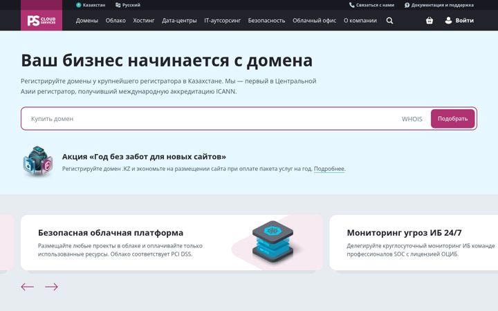
Task: Open the IT-аутсорсинг menu
Action: [222, 21]
